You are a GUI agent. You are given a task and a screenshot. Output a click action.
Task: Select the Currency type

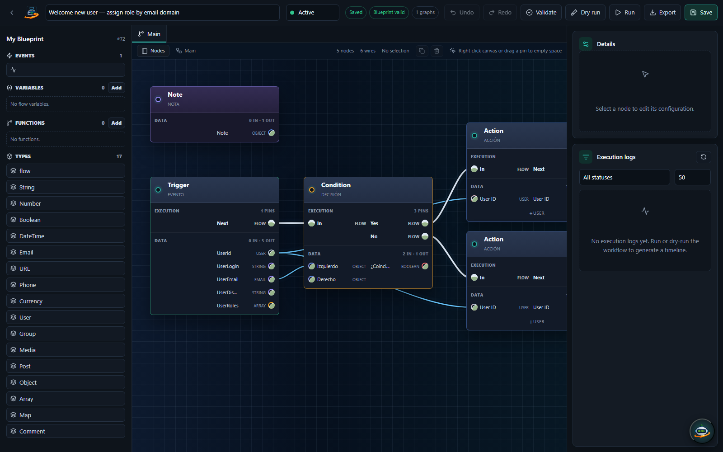coord(66,301)
